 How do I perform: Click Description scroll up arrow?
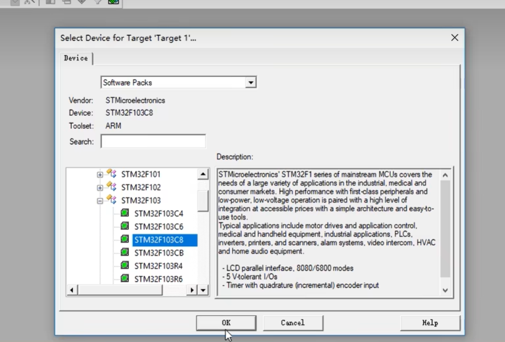click(x=445, y=176)
